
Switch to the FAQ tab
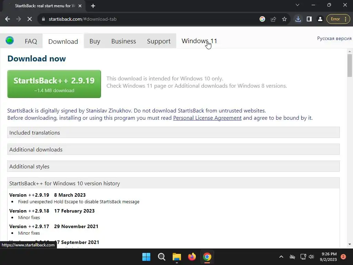(31, 41)
